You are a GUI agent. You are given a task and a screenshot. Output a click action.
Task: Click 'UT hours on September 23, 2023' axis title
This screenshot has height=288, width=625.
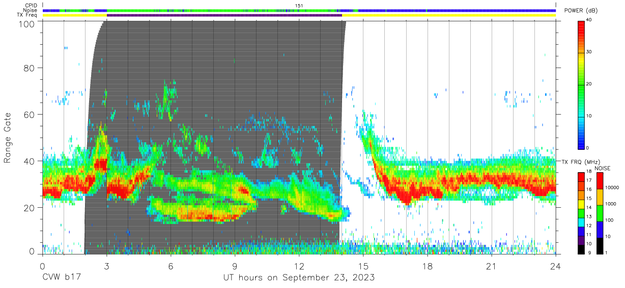coord(299,278)
